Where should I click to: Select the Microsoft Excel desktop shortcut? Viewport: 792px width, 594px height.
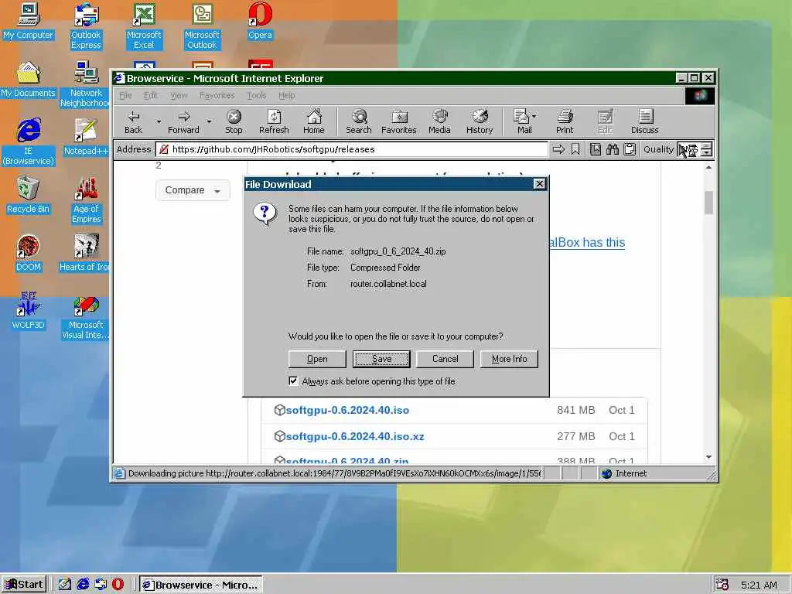point(144,26)
